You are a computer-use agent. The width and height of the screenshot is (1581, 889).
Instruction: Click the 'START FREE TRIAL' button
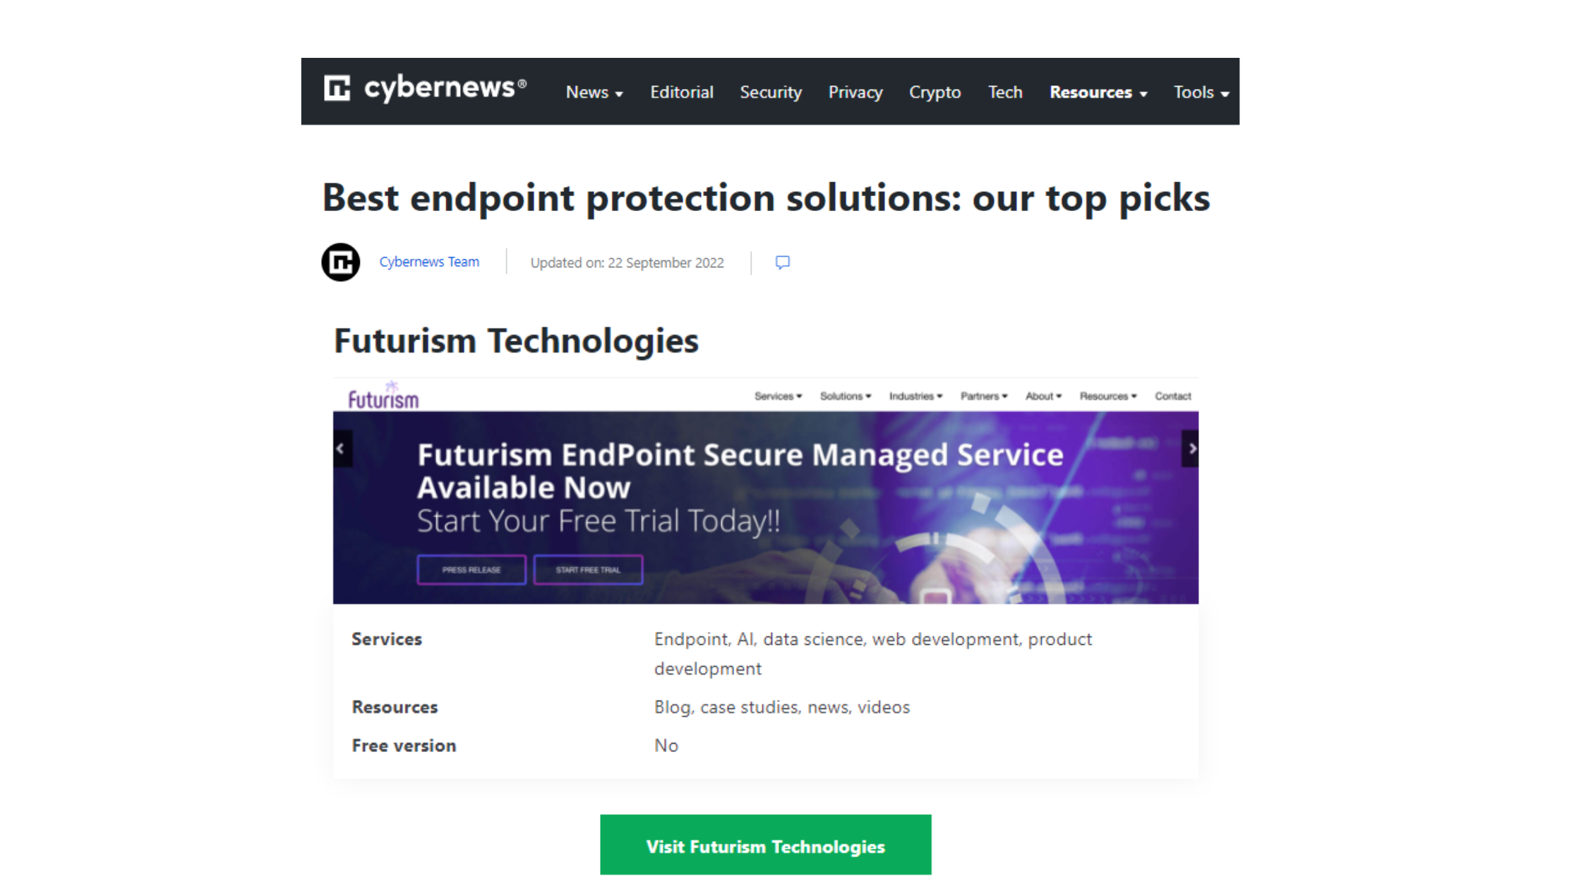tap(587, 568)
